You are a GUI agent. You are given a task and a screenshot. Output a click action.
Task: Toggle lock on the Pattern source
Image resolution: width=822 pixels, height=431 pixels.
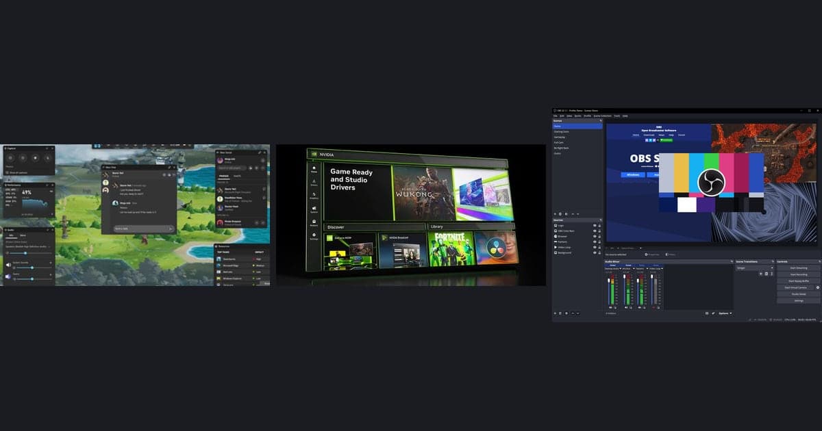tap(599, 241)
